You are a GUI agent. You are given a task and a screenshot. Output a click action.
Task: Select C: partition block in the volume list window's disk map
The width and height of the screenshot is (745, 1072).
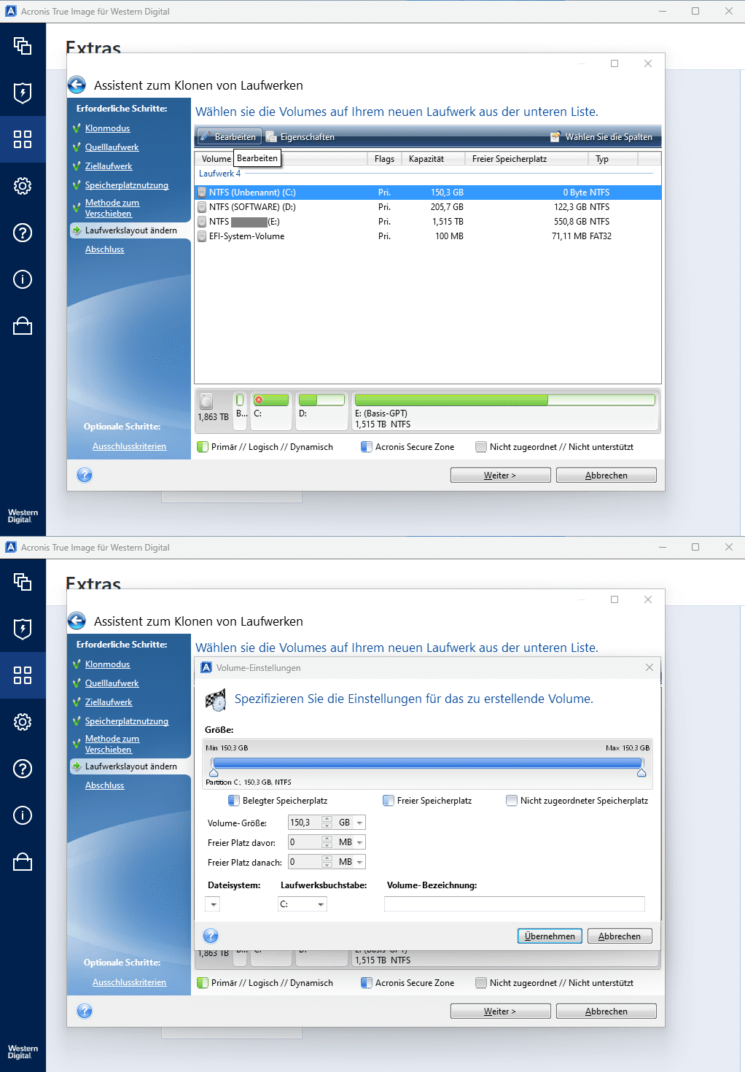271,411
